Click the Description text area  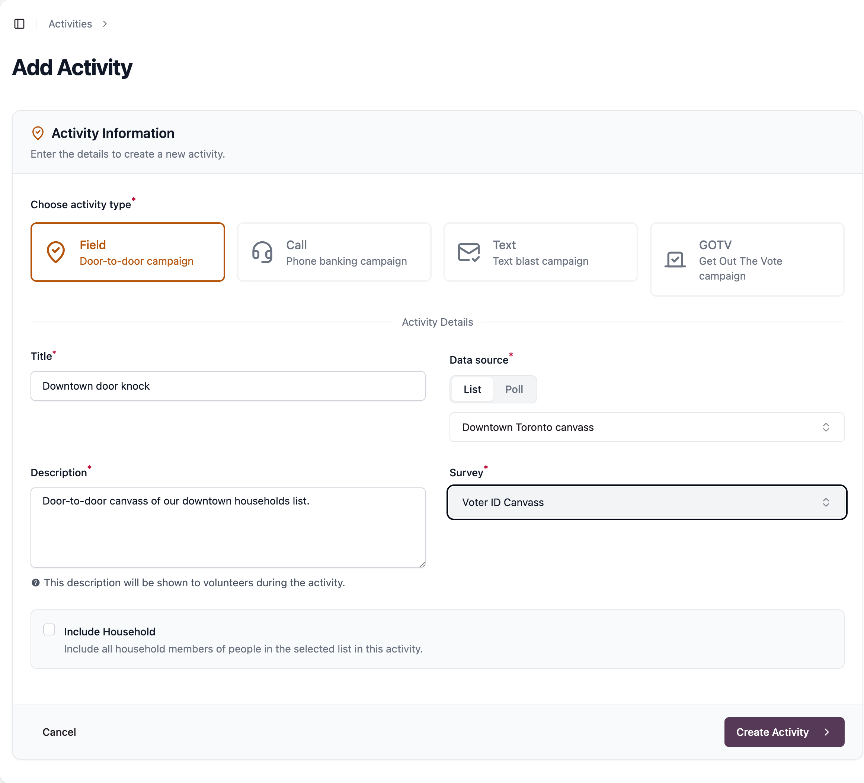pyautogui.click(x=228, y=528)
